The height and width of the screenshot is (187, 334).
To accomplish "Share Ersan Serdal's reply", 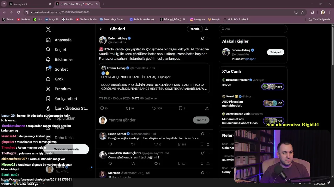I will click(x=208, y=144).
